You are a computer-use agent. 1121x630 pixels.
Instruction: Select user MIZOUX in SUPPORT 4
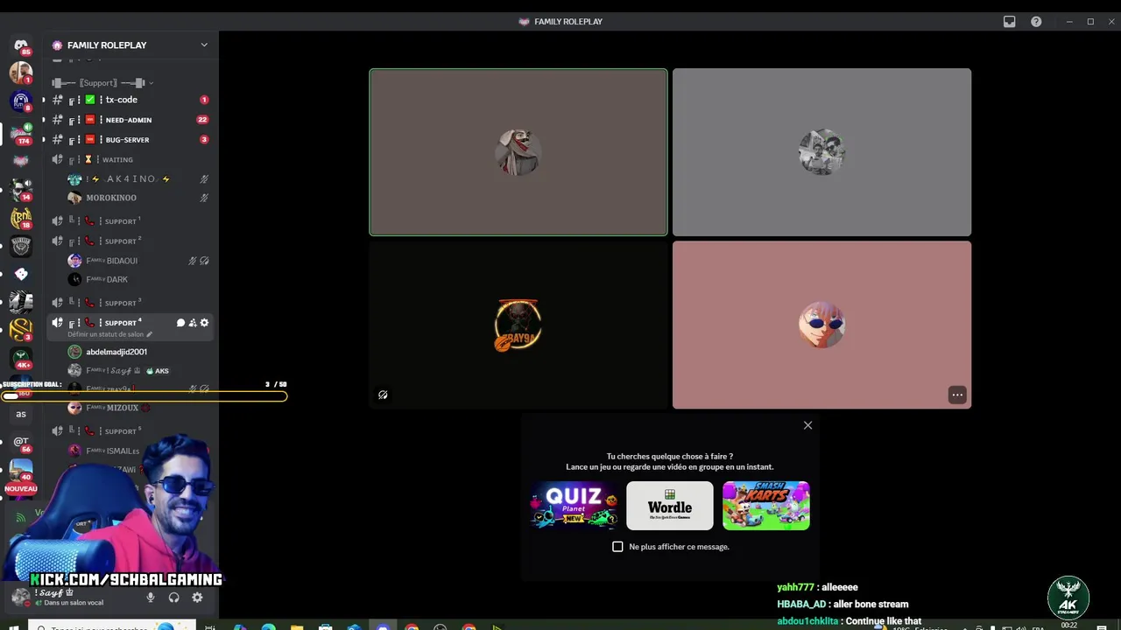(x=138, y=408)
